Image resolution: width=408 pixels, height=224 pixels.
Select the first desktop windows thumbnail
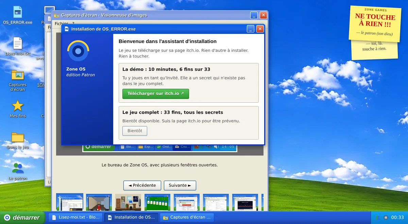70,202
